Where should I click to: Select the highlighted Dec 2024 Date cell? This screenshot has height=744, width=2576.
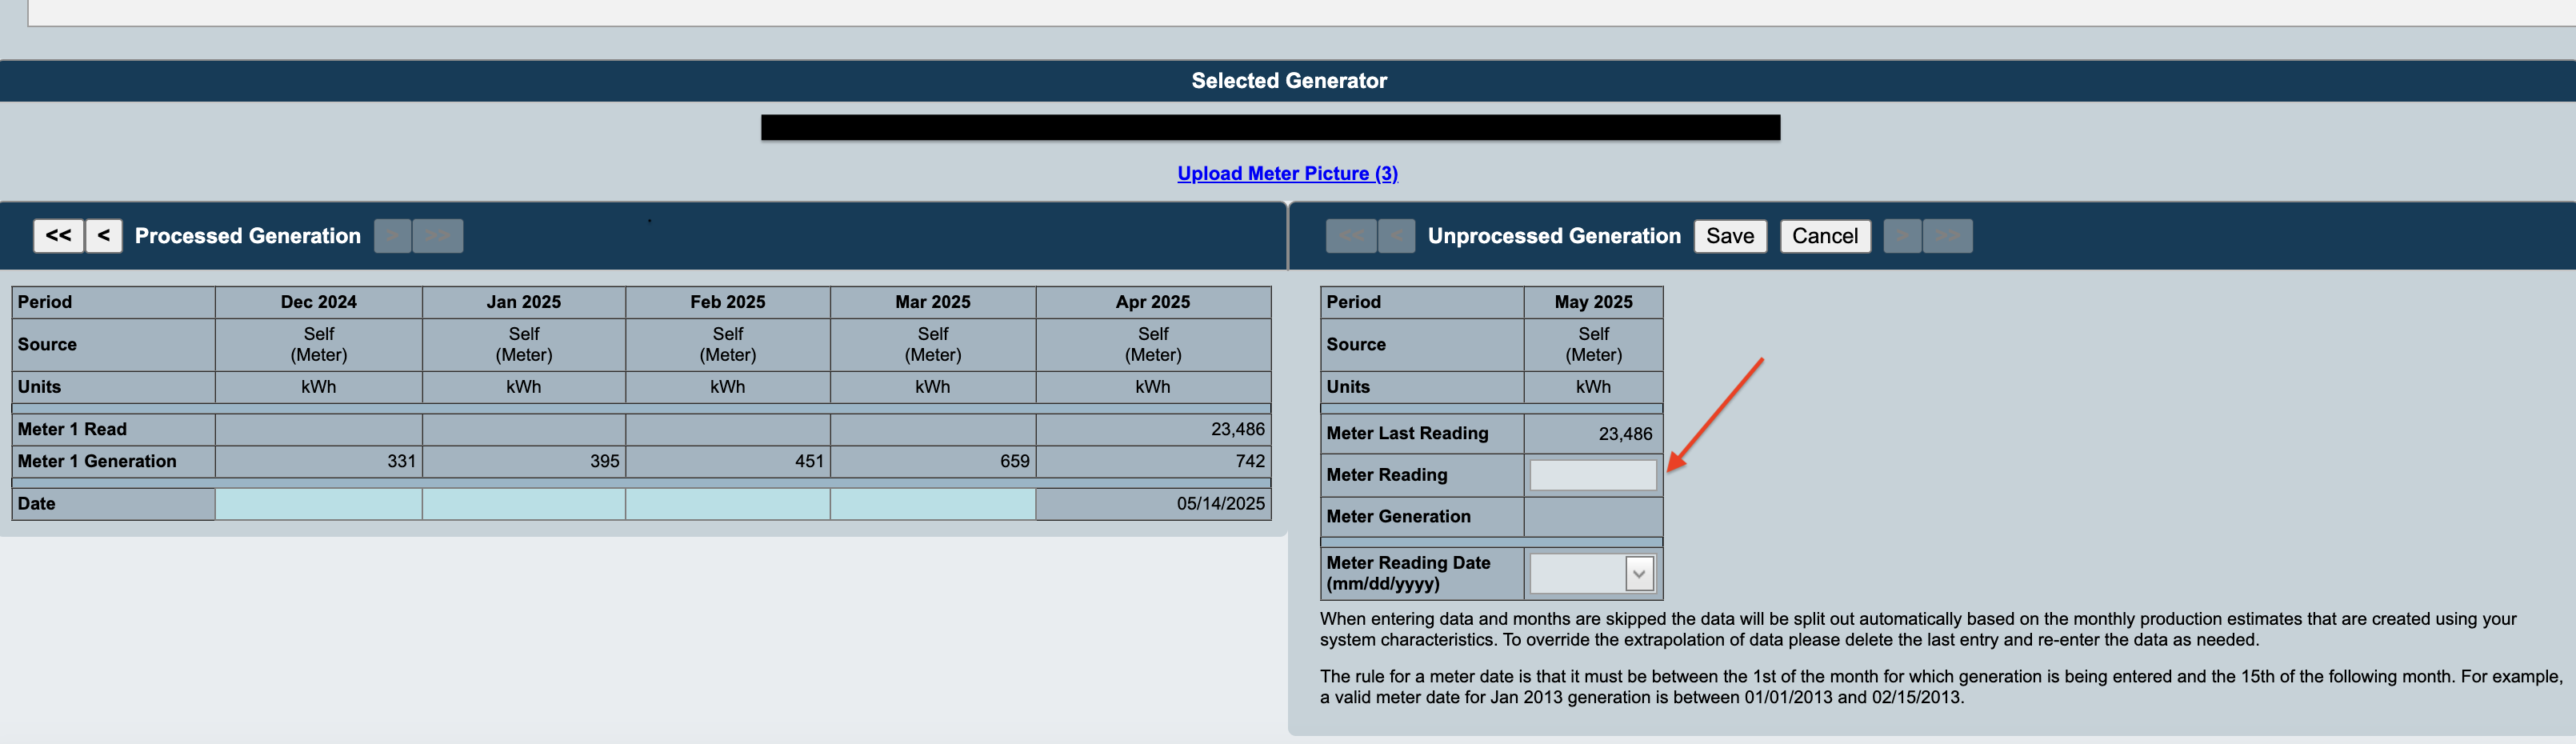click(x=318, y=504)
